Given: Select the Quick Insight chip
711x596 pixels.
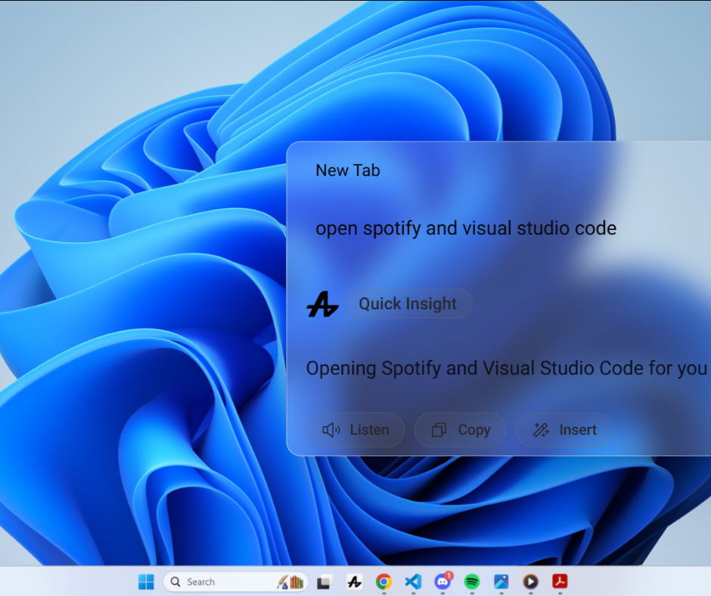Looking at the screenshot, I should [408, 304].
